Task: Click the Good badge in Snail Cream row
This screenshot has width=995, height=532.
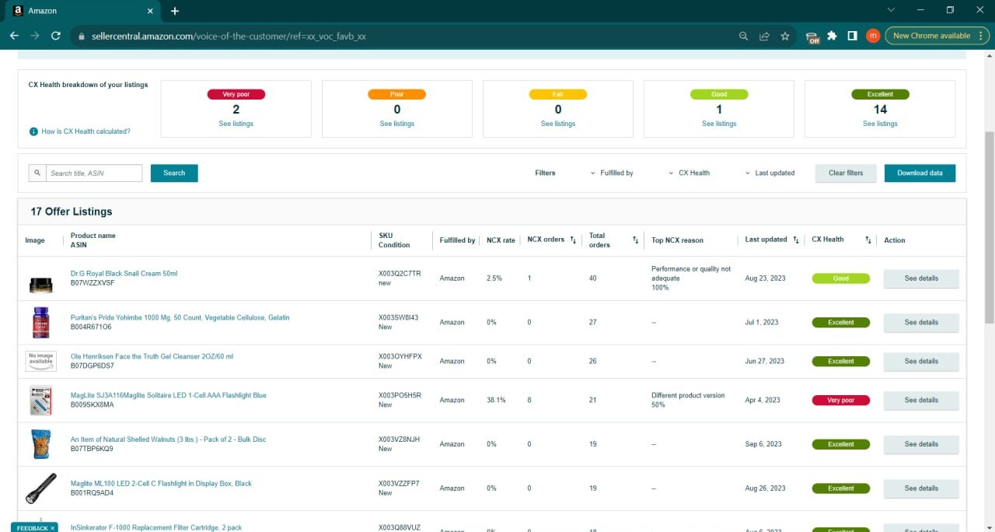Action: point(840,278)
